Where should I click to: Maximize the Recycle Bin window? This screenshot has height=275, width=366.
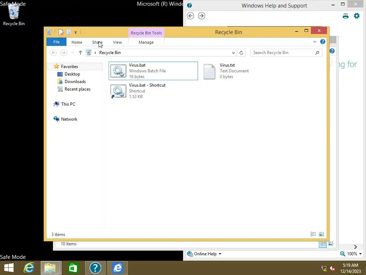click(x=306, y=31)
